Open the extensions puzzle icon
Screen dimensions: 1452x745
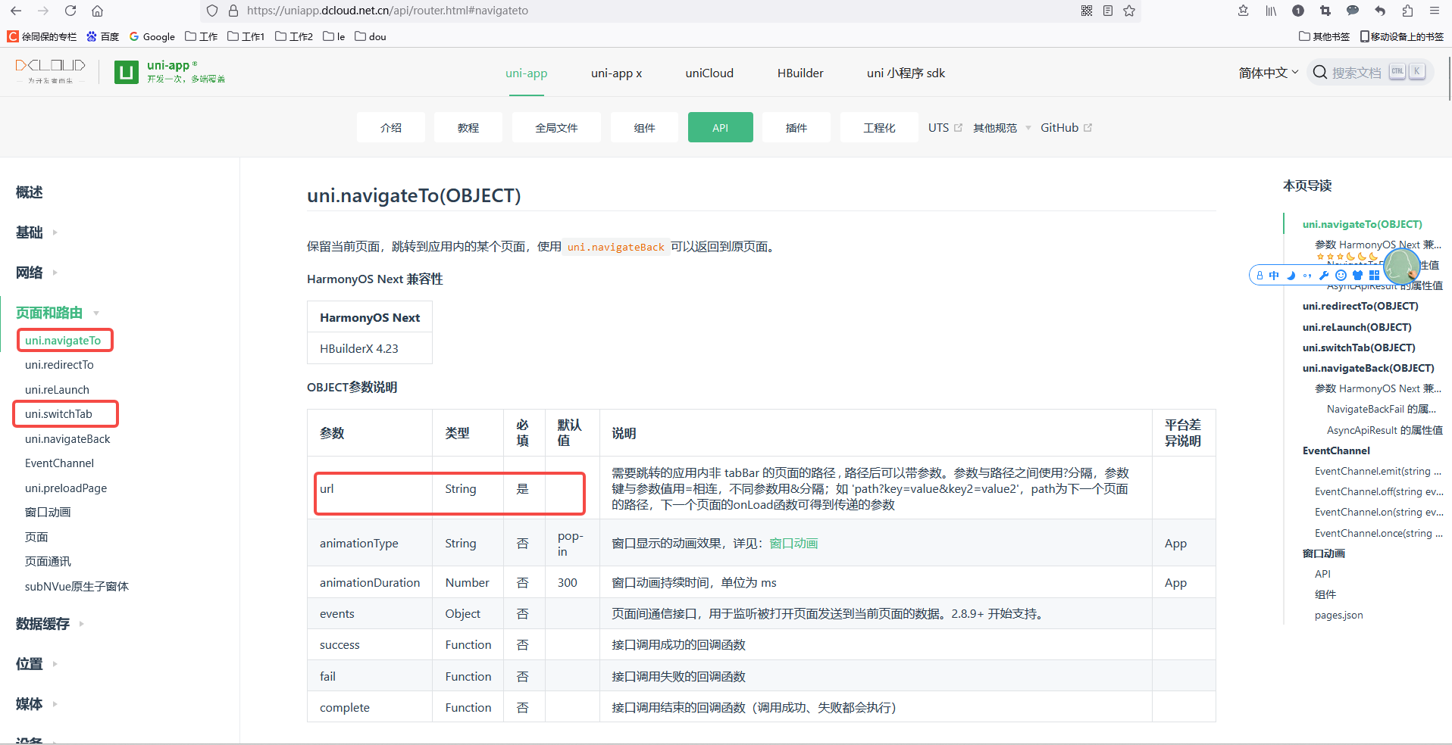tap(1407, 11)
